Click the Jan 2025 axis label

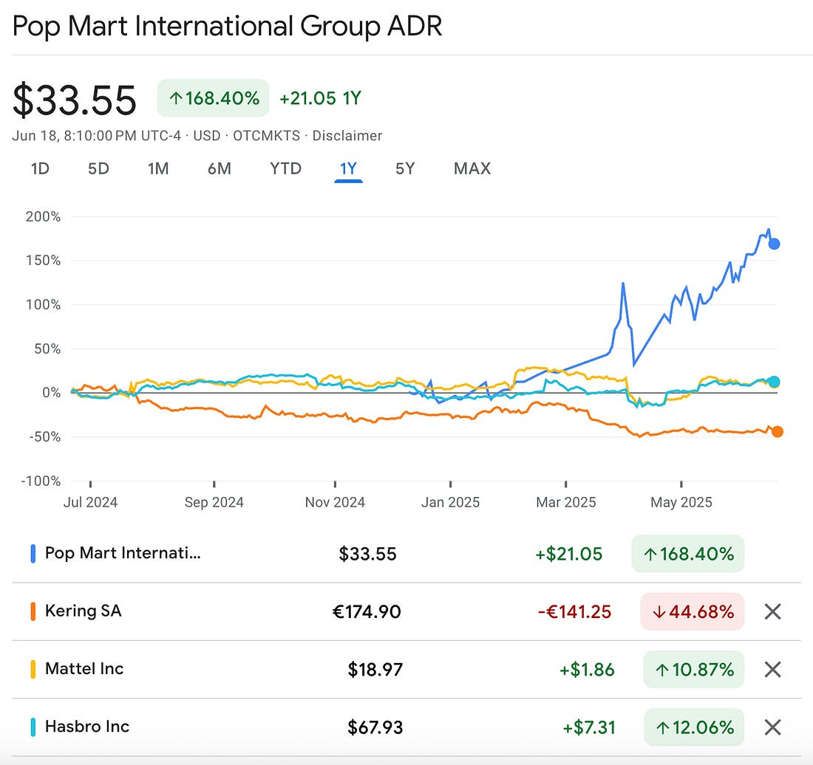click(x=450, y=502)
